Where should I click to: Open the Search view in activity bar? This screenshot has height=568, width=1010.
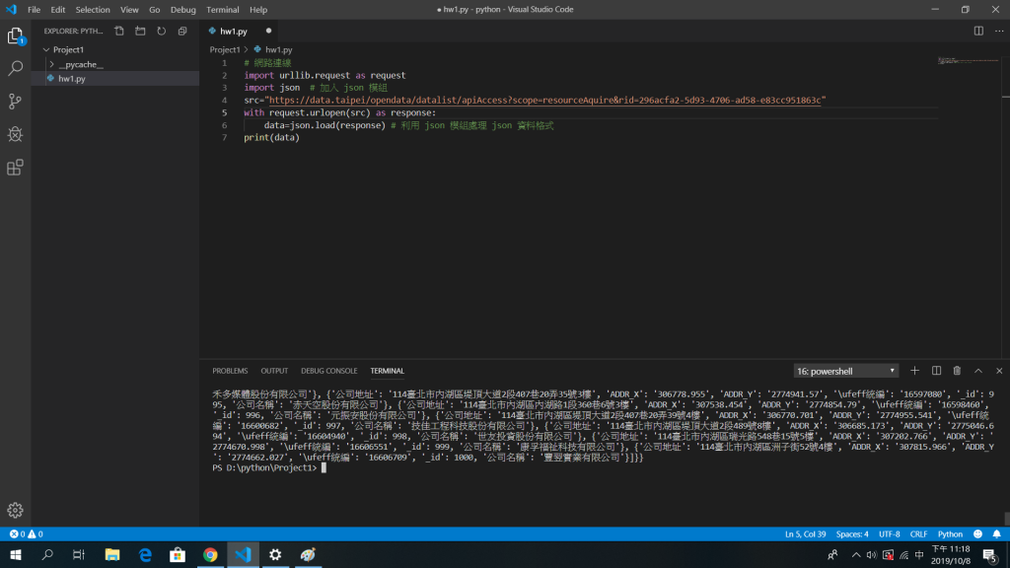pos(16,68)
